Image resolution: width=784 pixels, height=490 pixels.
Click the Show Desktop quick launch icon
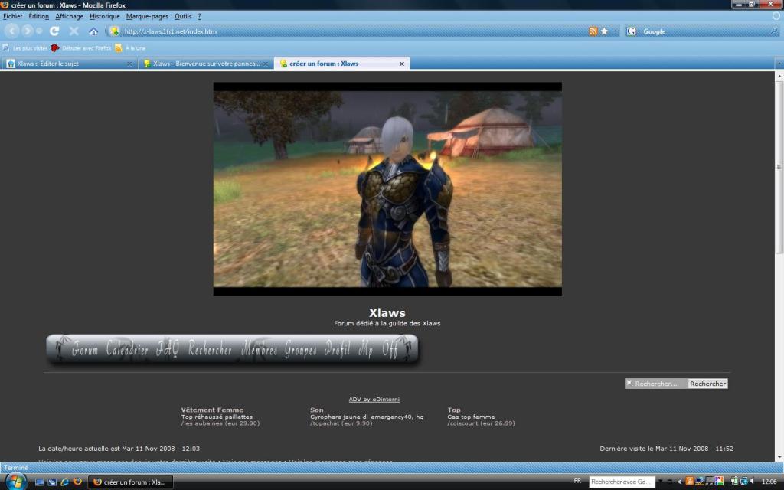coord(40,482)
